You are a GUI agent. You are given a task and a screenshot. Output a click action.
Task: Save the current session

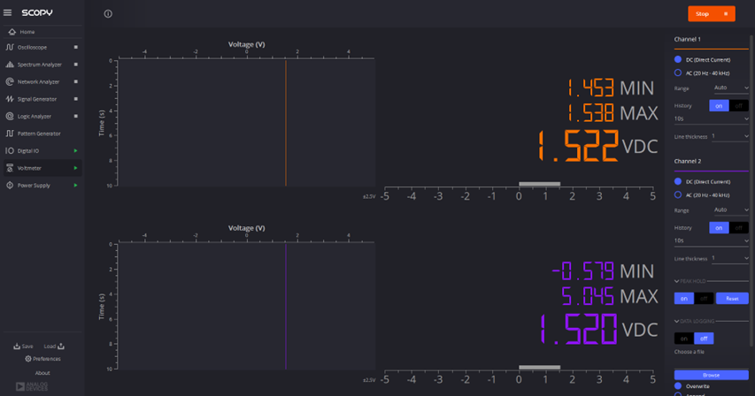pos(23,346)
